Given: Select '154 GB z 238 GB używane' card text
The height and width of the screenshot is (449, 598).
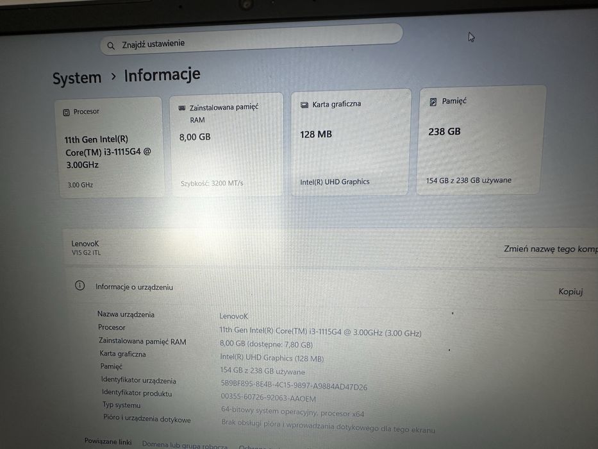Looking at the screenshot, I should [469, 181].
